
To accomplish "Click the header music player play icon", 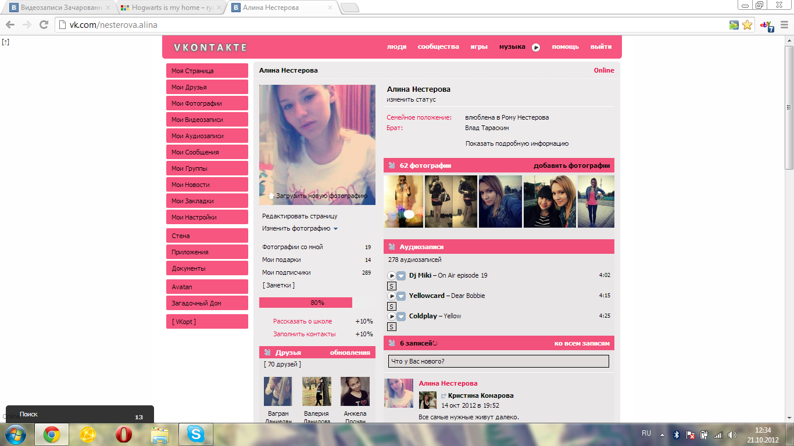I will pyautogui.click(x=536, y=48).
